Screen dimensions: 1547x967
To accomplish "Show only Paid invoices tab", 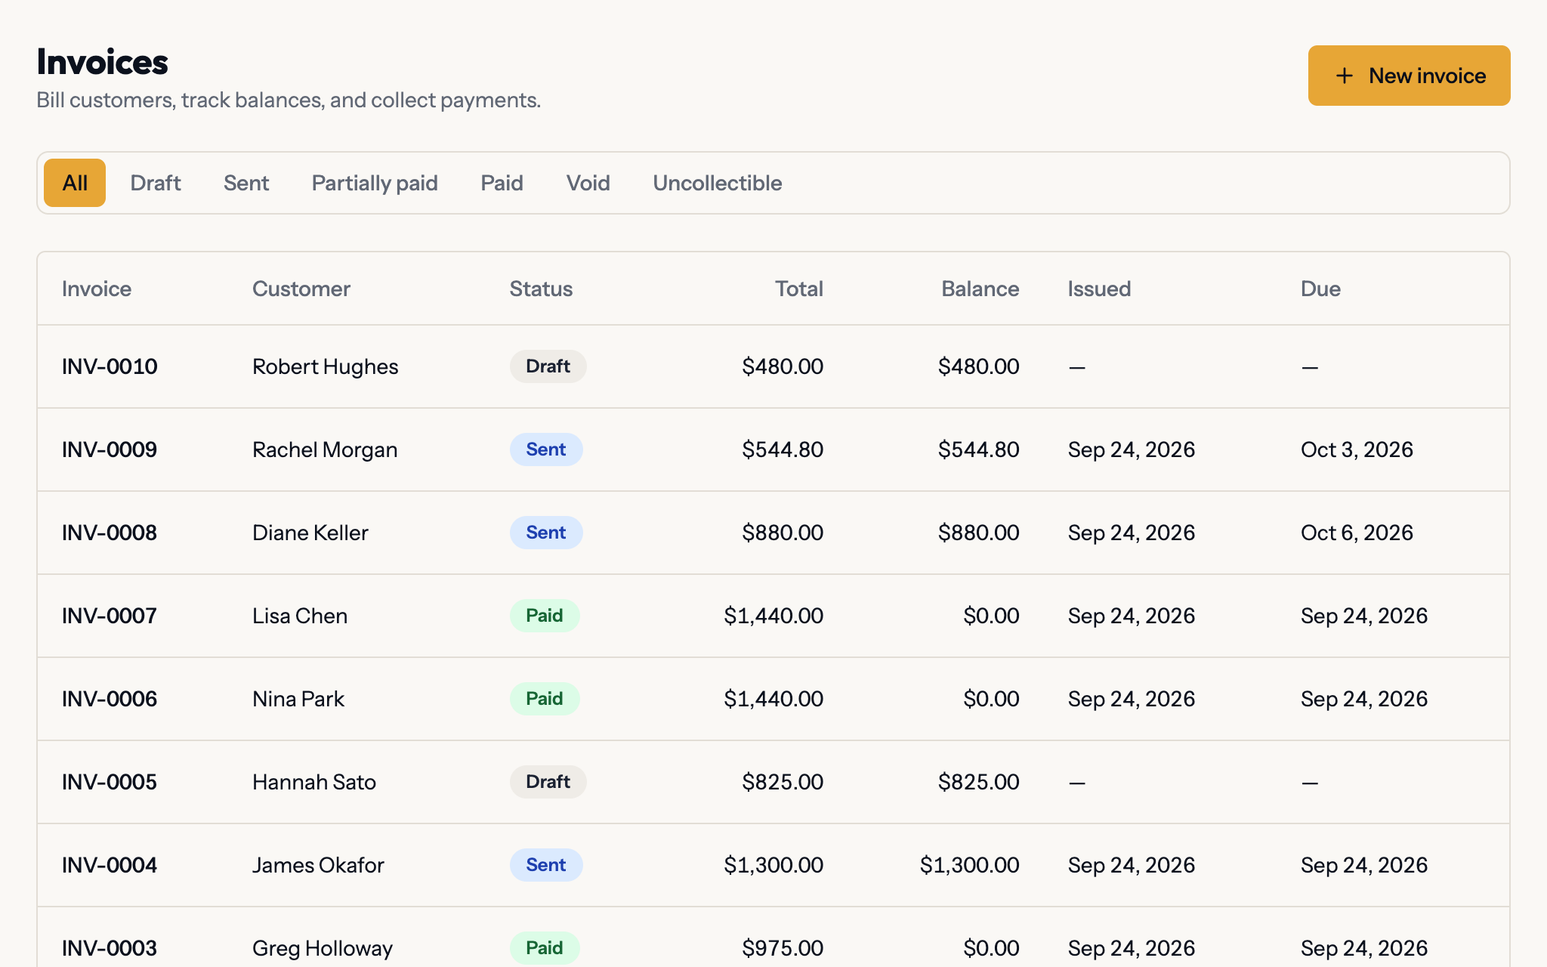I will tap(502, 183).
